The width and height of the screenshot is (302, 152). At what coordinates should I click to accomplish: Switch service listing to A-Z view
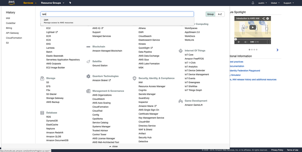coord(219,14)
